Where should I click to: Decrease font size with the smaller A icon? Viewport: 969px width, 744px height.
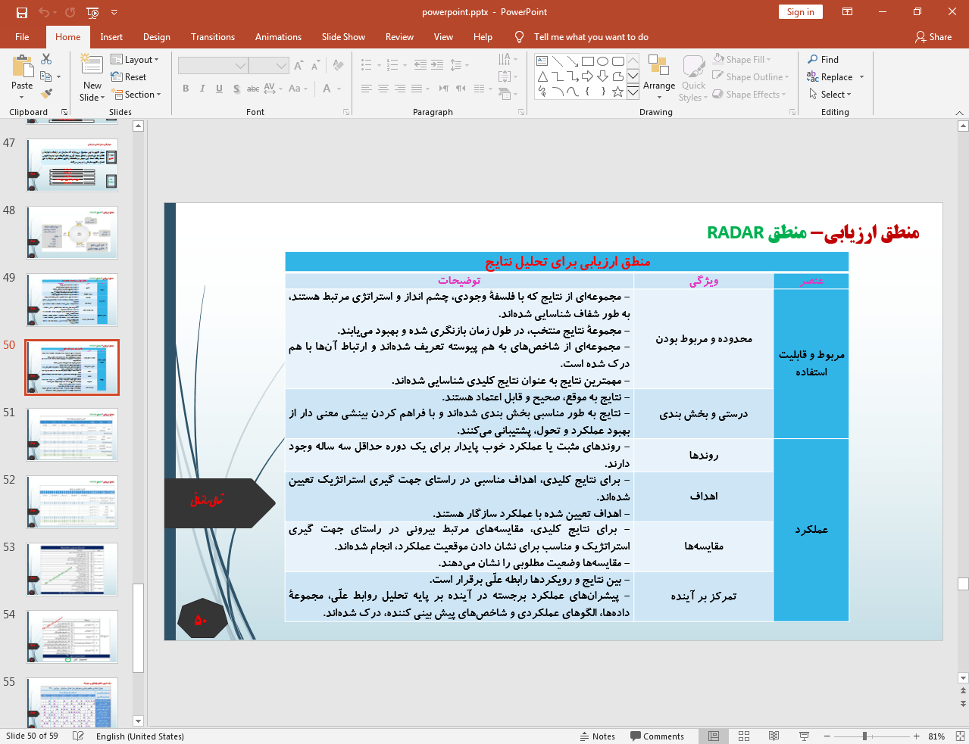[315, 66]
